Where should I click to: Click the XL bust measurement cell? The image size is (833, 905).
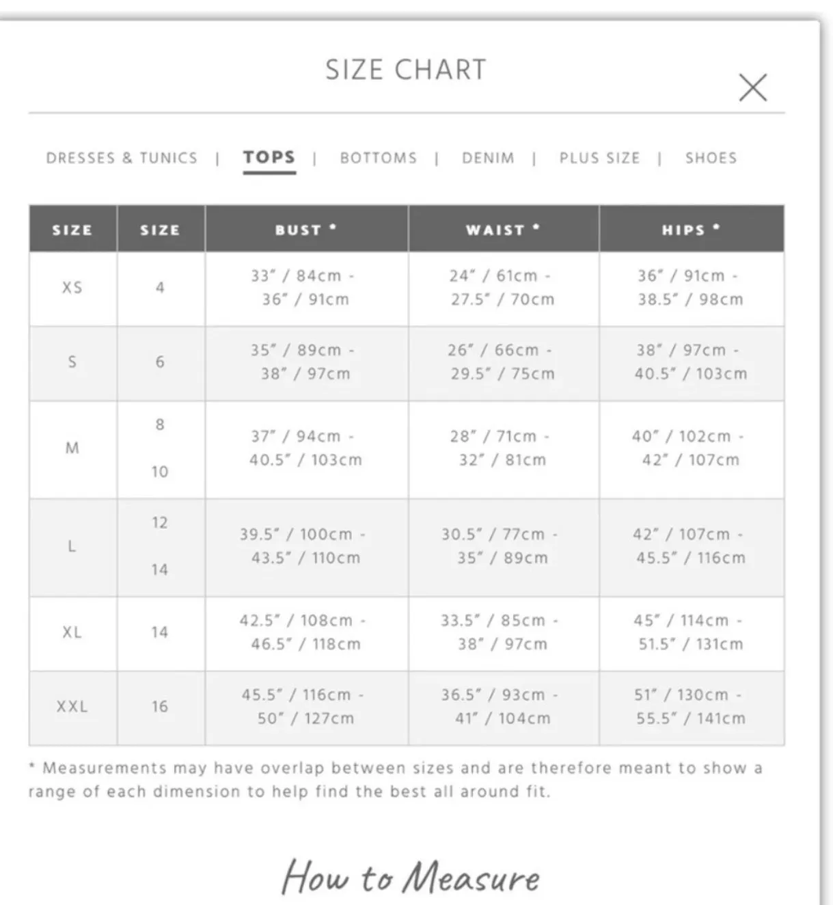pyautogui.click(x=306, y=632)
